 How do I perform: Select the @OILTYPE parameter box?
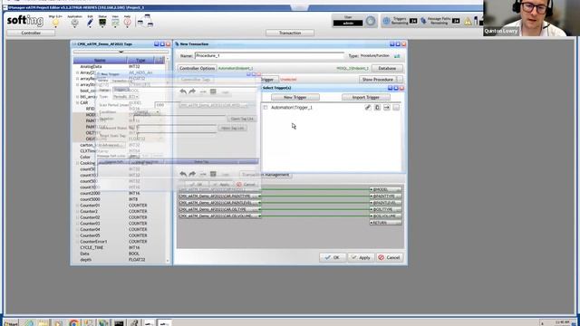[385, 209]
